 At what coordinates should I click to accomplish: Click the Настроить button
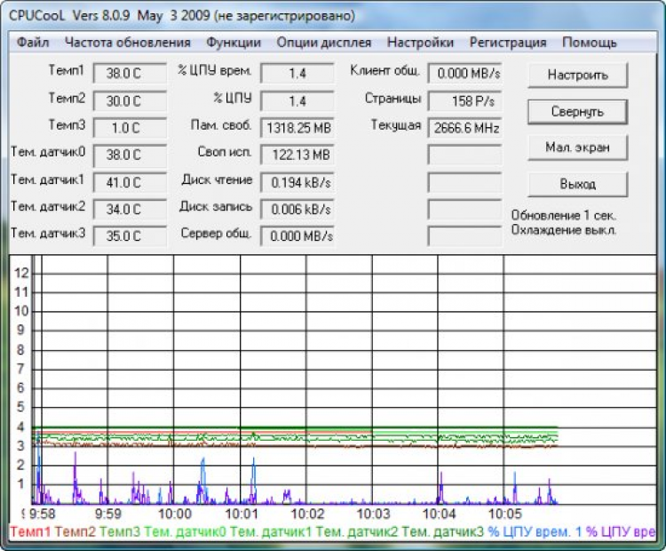click(x=577, y=76)
